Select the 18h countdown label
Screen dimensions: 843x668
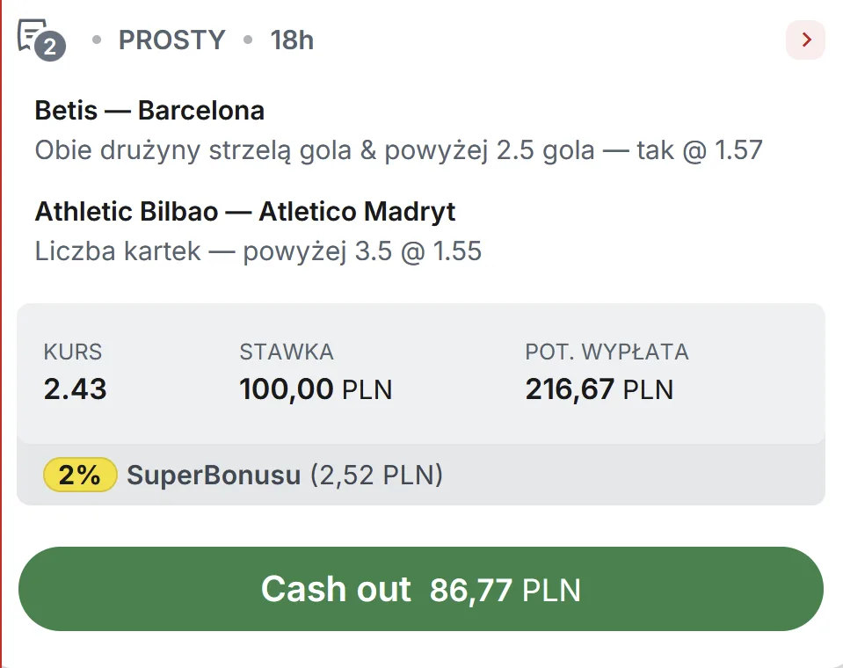pos(293,40)
